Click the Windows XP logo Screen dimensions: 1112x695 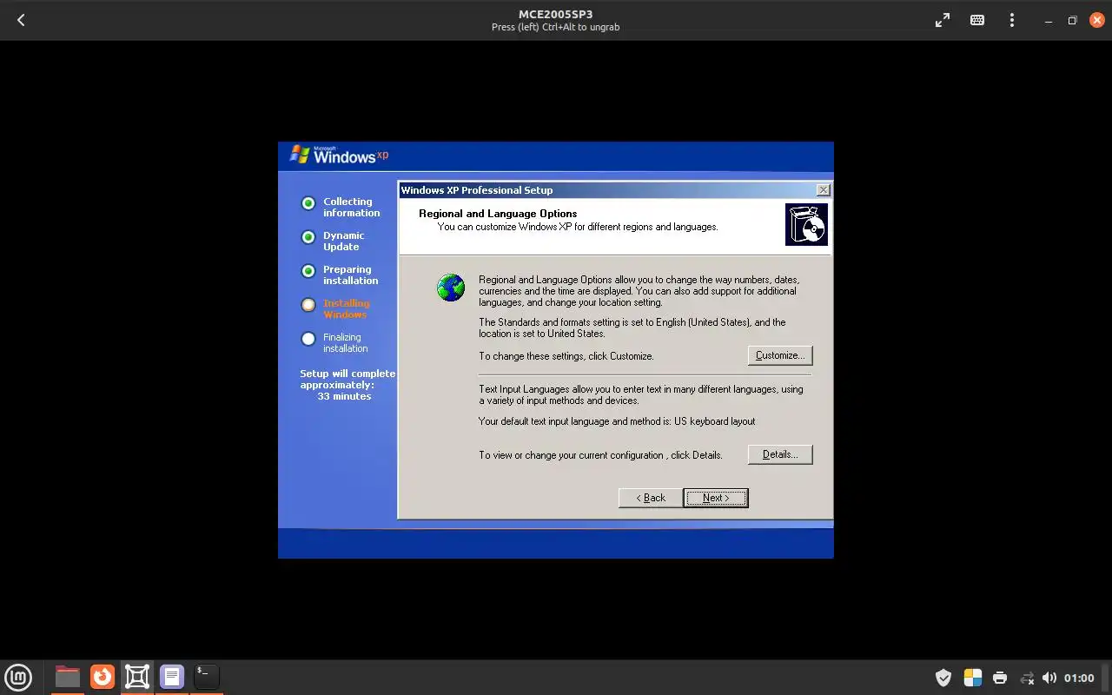click(340, 155)
